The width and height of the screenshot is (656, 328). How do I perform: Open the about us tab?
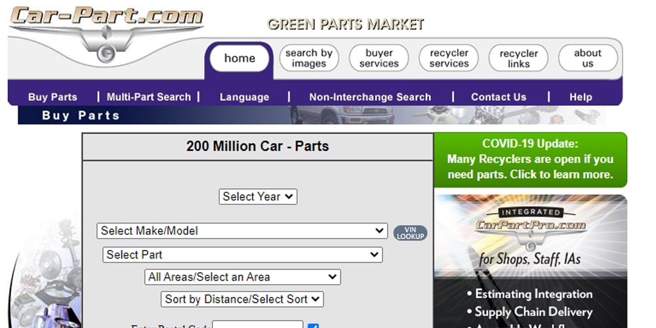588,58
